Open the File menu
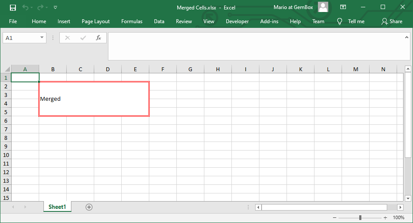The height and width of the screenshot is (223, 413). [13, 21]
